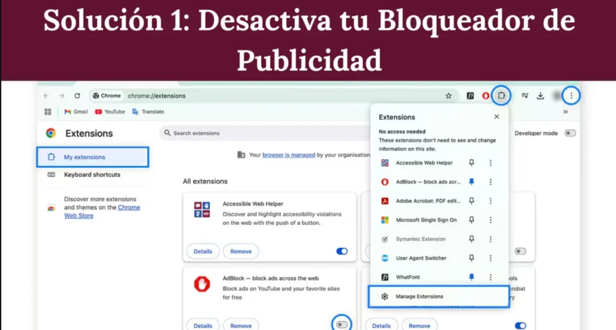Viewport: 616px width, 330px height.
Task: Click the chrome://extensions address bar
Action: tap(275, 96)
